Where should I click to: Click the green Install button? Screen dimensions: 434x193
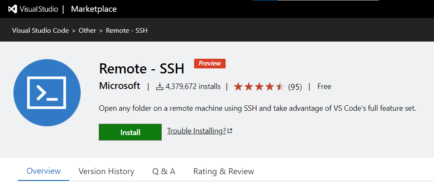(x=130, y=132)
